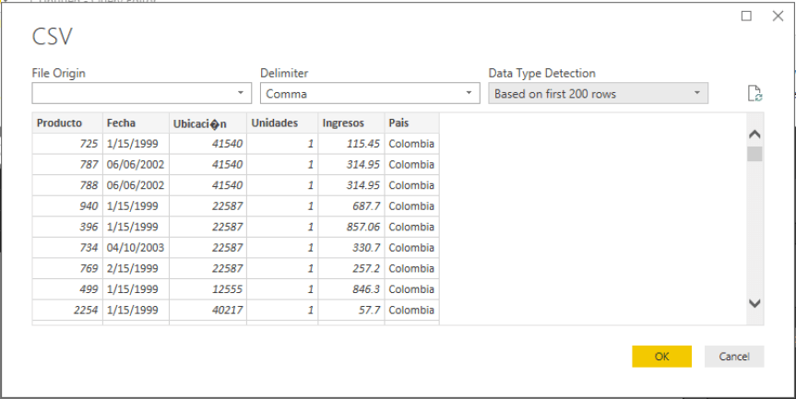This screenshot has width=796, height=399.
Task: Open the File Origin dropdown
Action: point(142,93)
